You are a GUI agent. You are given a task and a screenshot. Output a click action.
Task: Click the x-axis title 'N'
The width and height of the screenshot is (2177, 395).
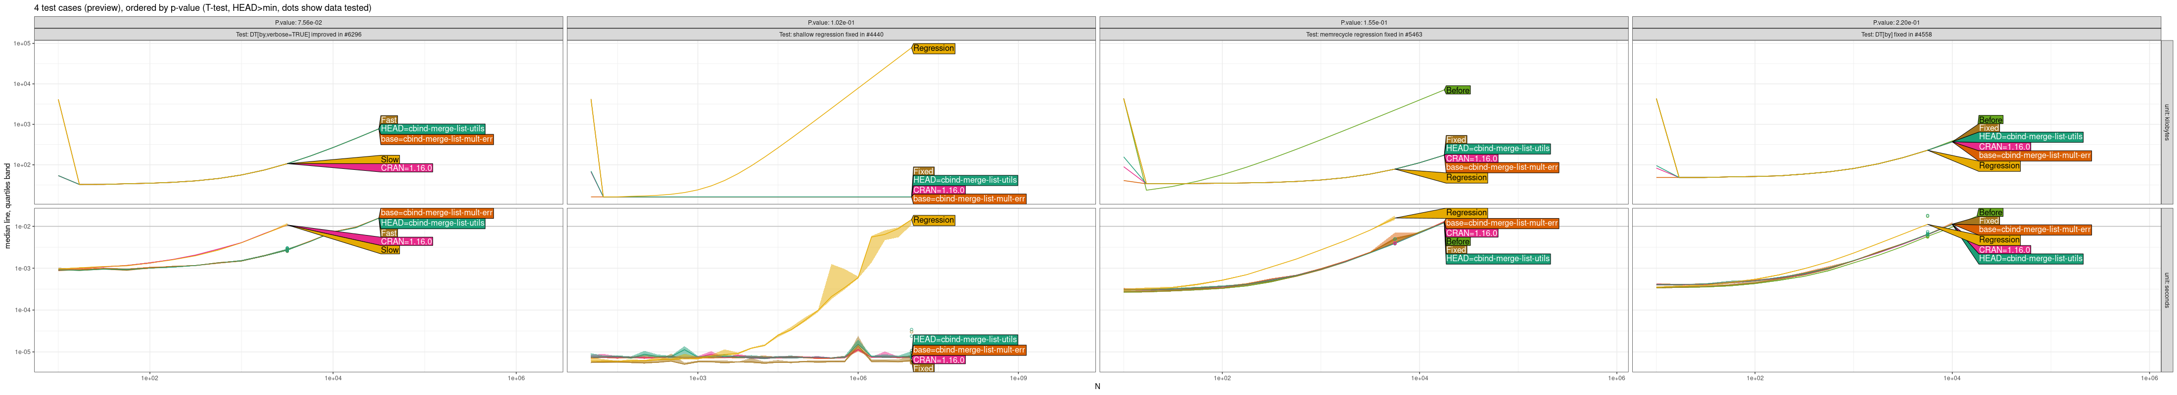coord(1097,387)
